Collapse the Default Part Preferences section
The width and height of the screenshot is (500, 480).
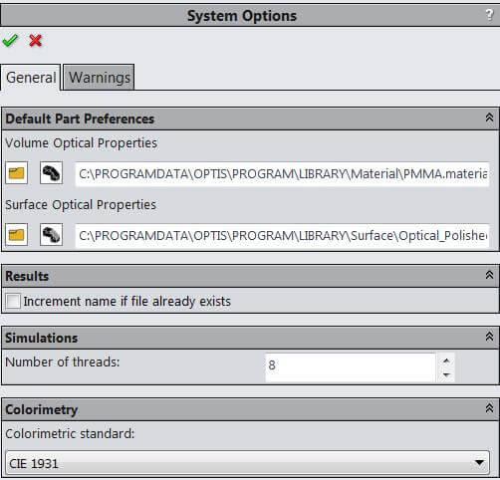click(x=489, y=118)
